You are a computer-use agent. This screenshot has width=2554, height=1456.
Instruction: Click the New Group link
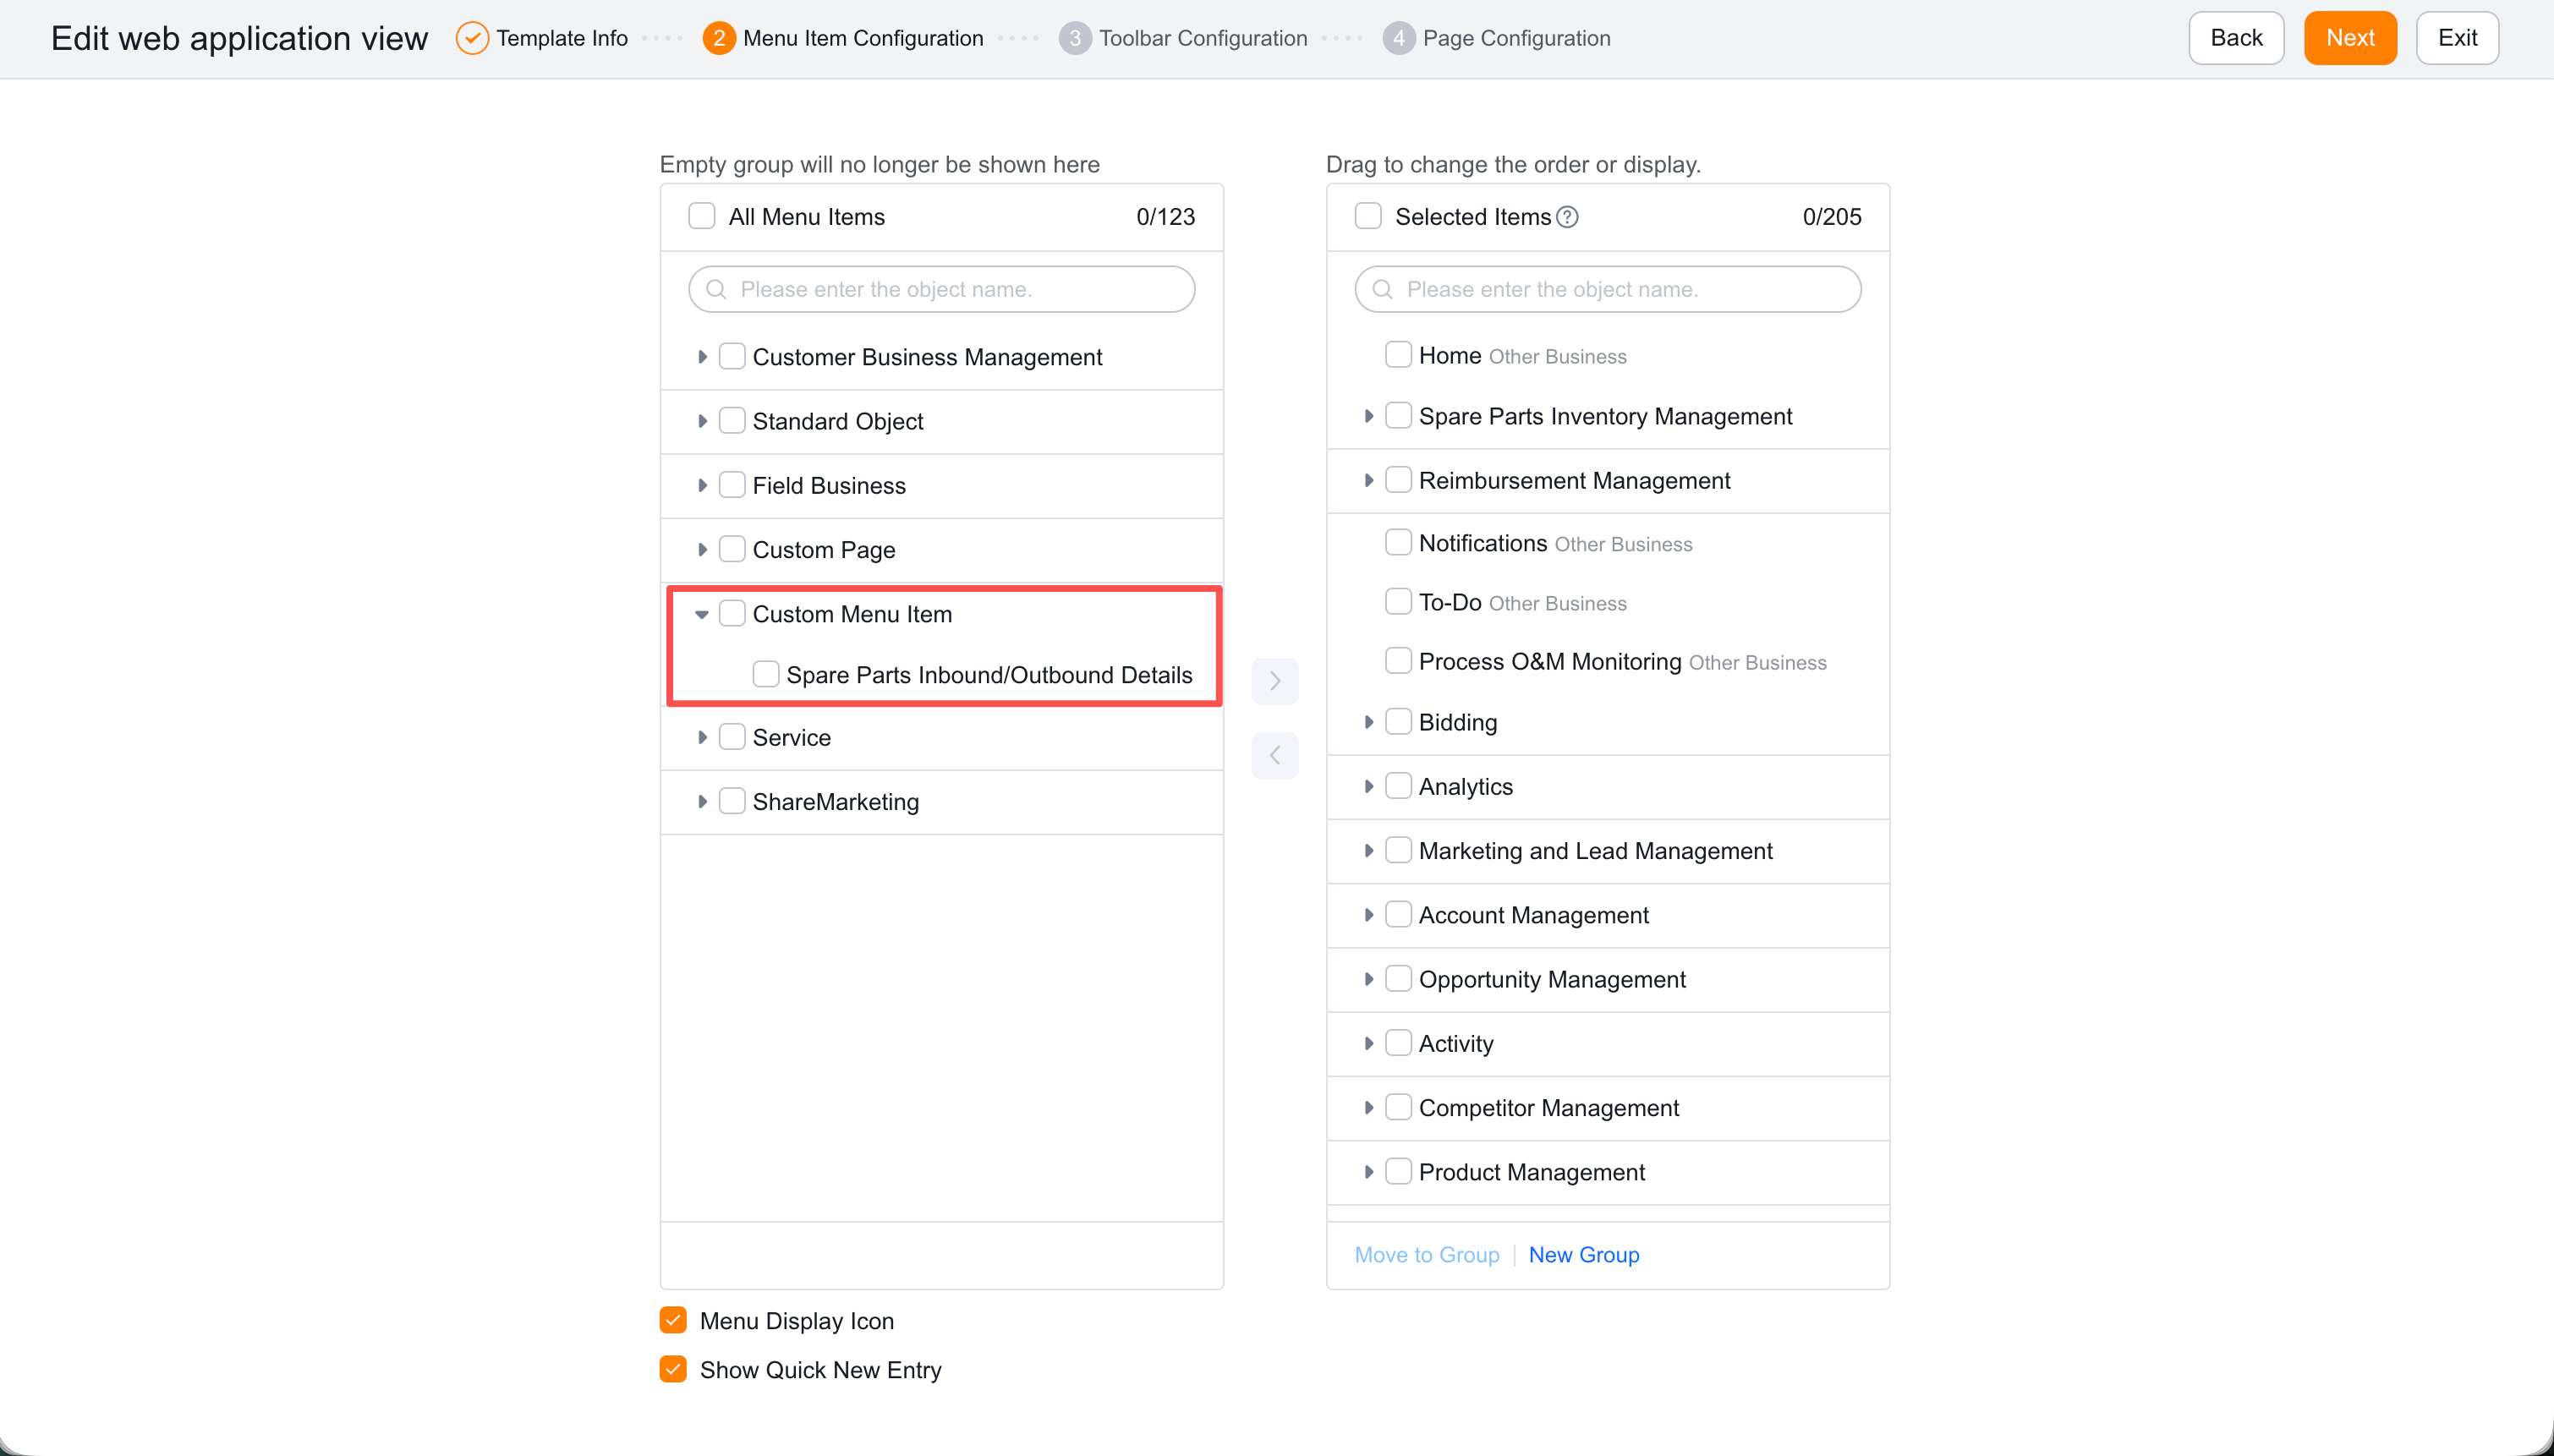[x=1584, y=1255]
